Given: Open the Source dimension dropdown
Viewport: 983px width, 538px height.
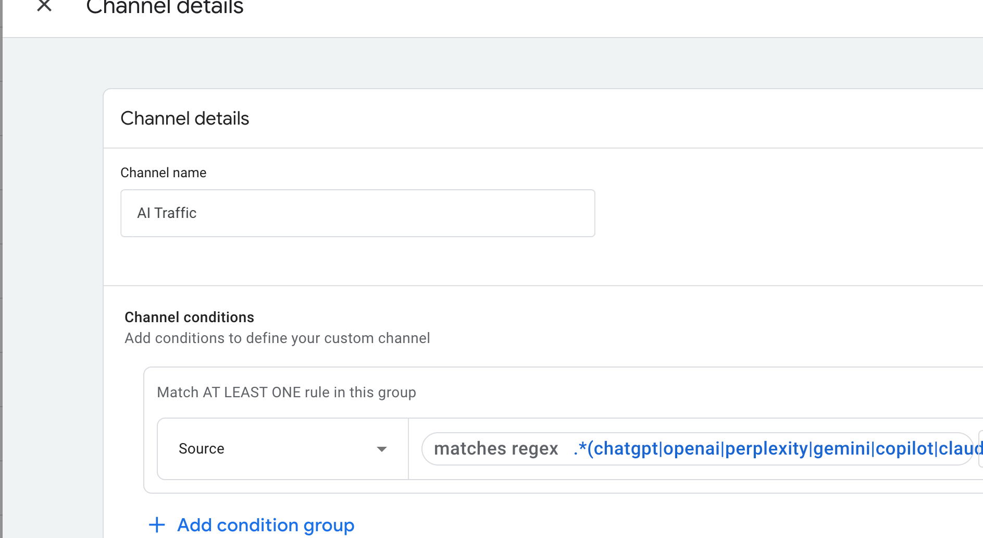Looking at the screenshot, I should click(283, 449).
